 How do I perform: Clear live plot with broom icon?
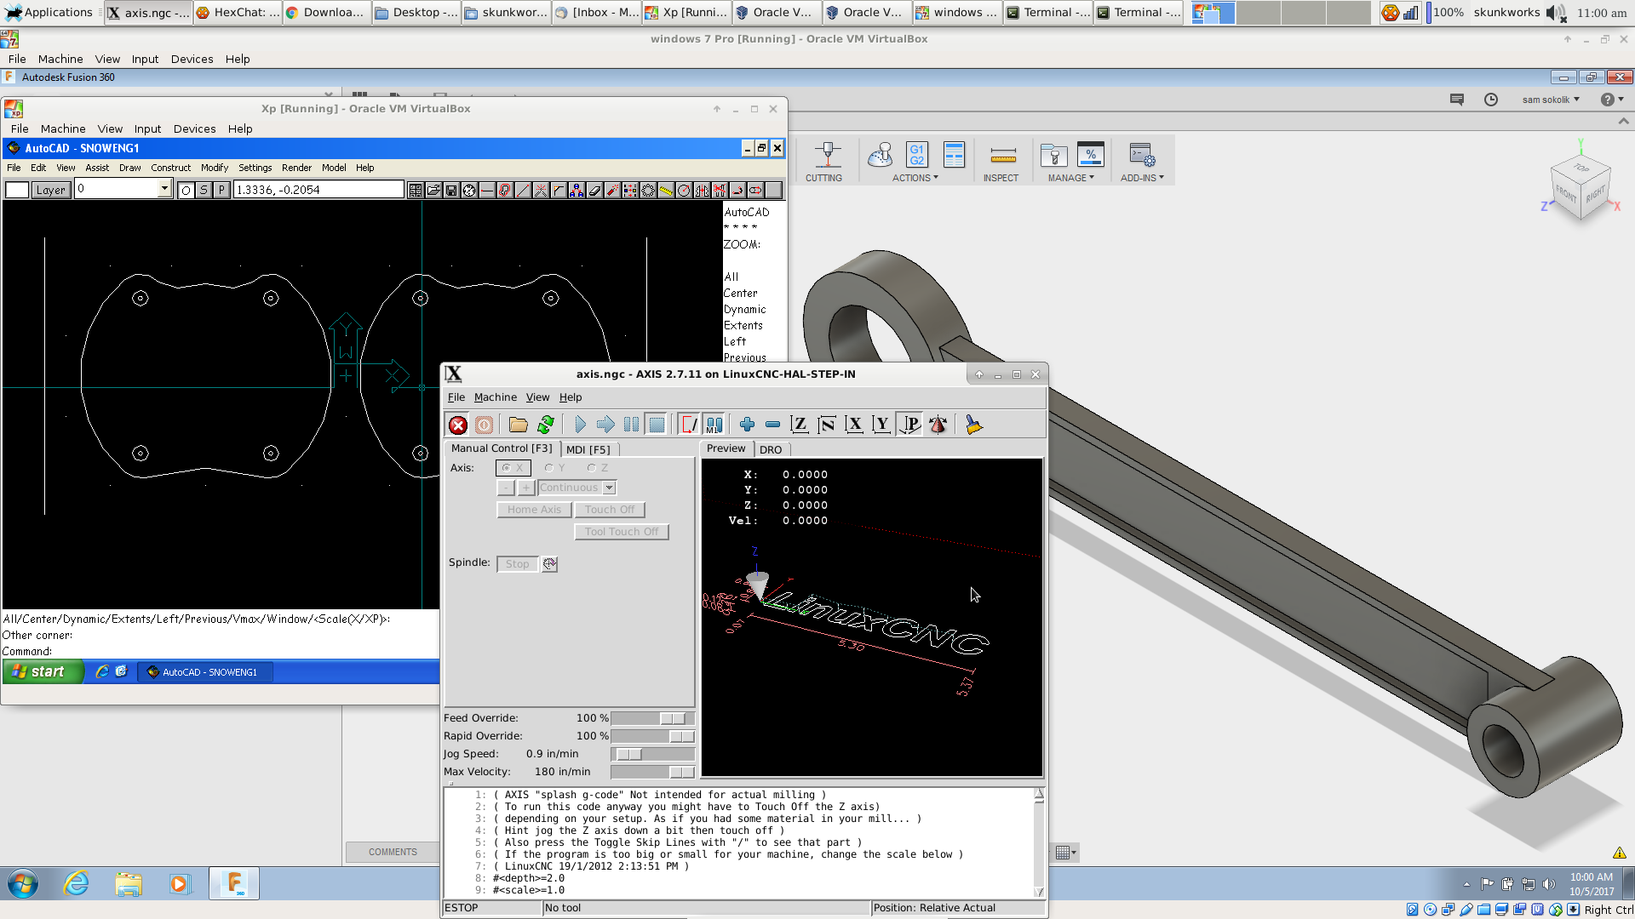click(973, 425)
